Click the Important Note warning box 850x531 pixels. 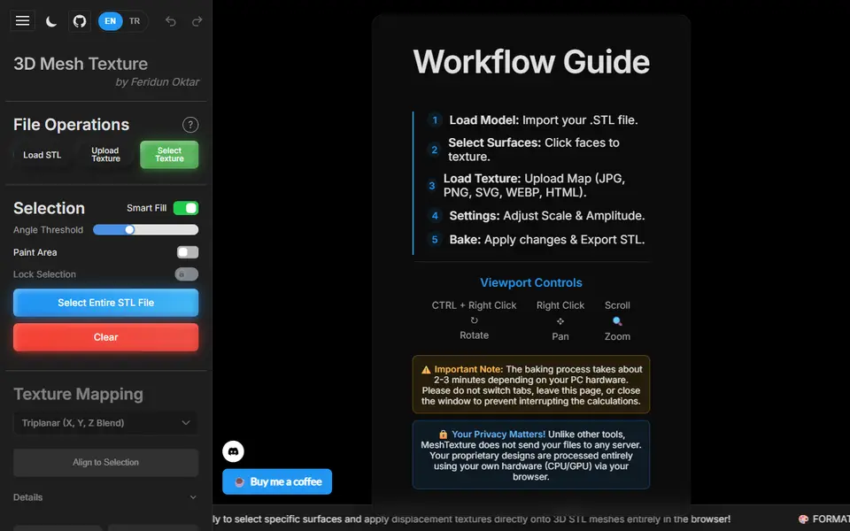click(531, 385)
